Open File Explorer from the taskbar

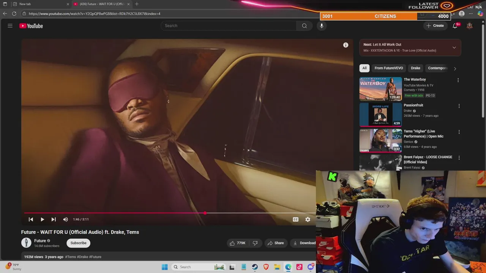277,267
